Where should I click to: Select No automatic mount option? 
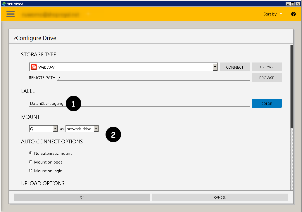[x=31, y=153]
